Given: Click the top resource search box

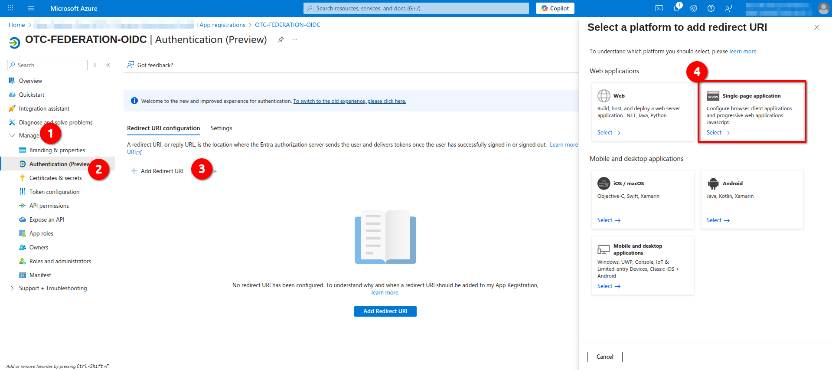Looking at the screenshot, I should click(416, 8).
